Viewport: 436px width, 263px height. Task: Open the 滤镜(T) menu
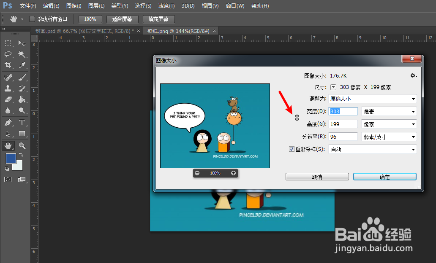(166, 6)
